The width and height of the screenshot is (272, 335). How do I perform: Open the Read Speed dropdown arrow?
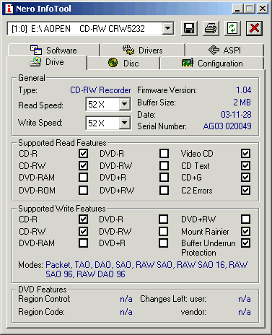(125, 104)
